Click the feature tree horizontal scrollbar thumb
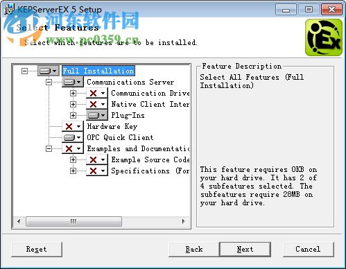346x269 pixels. click(x=73, y=221)
